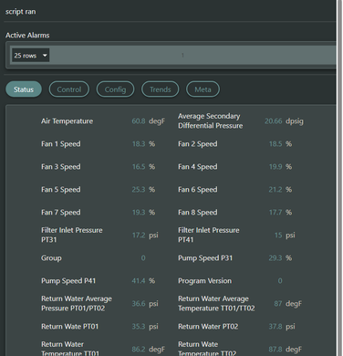This screenshot has height=356, width=343.
Task: Select Average Secondary Differential Pressure value
Action: tap(274, 121)
